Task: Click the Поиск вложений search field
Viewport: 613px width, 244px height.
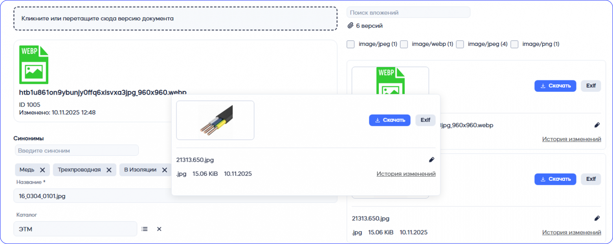Action: 408,12
